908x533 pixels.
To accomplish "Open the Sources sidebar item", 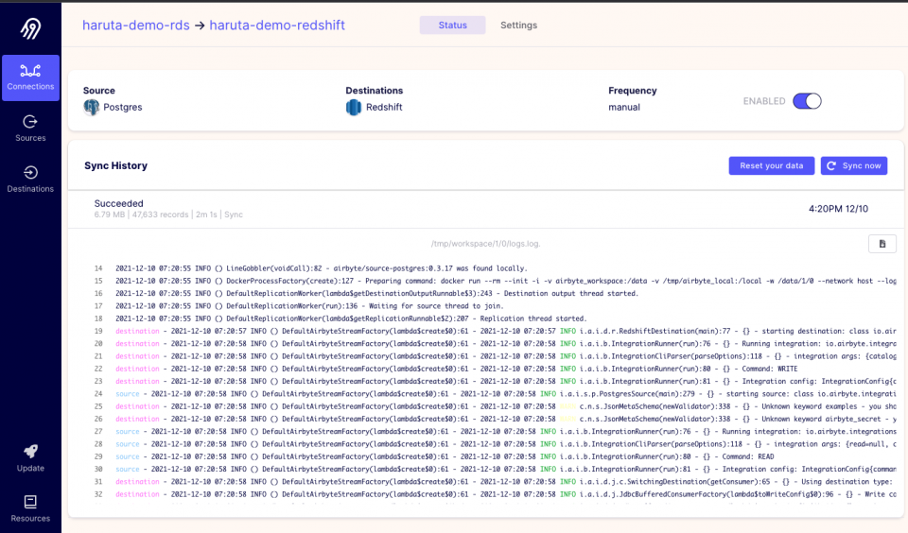I will 30,129.
